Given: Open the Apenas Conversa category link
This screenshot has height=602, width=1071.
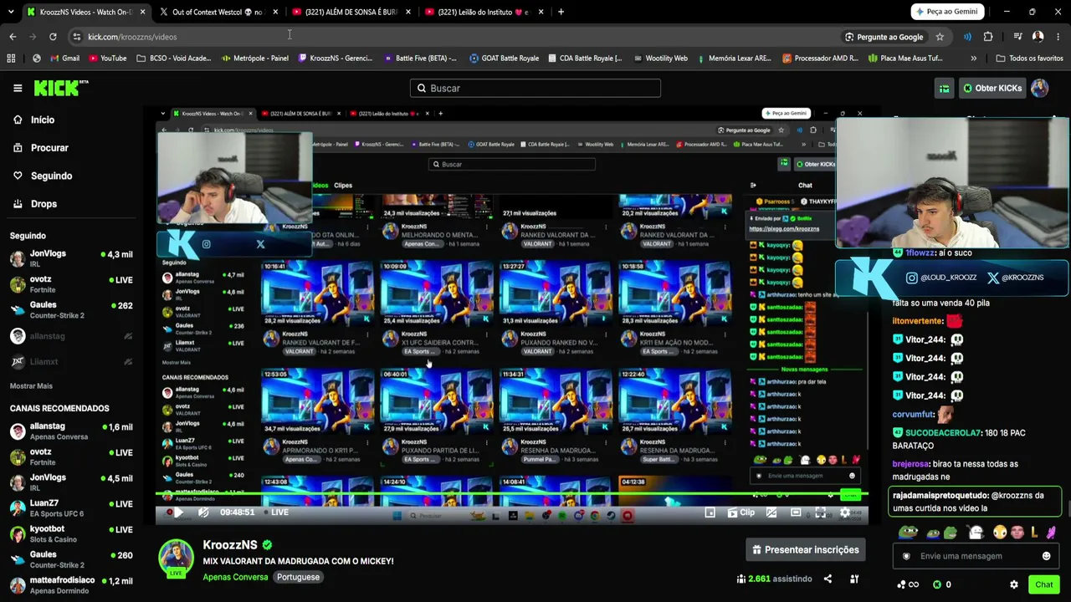Looking at the screenshot, I should pos(235,577).
